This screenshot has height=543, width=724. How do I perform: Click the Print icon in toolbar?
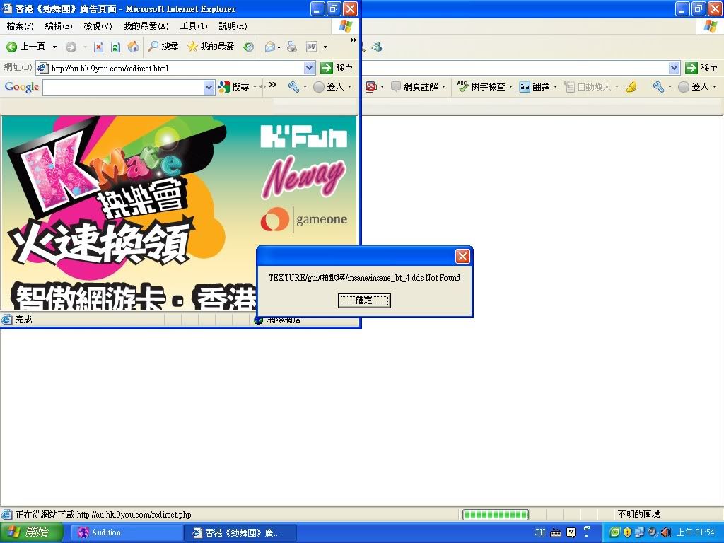tap(291, 47)
